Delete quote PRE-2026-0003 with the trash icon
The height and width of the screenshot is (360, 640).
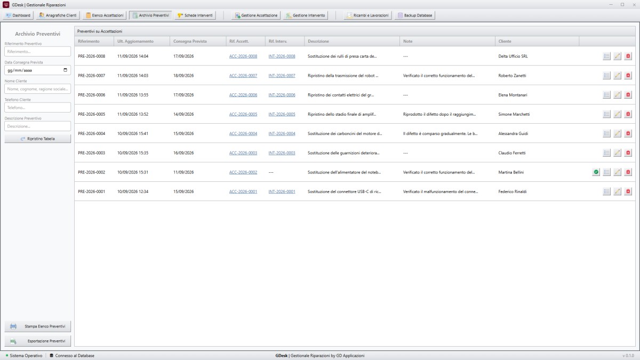(x=628, y=153)
